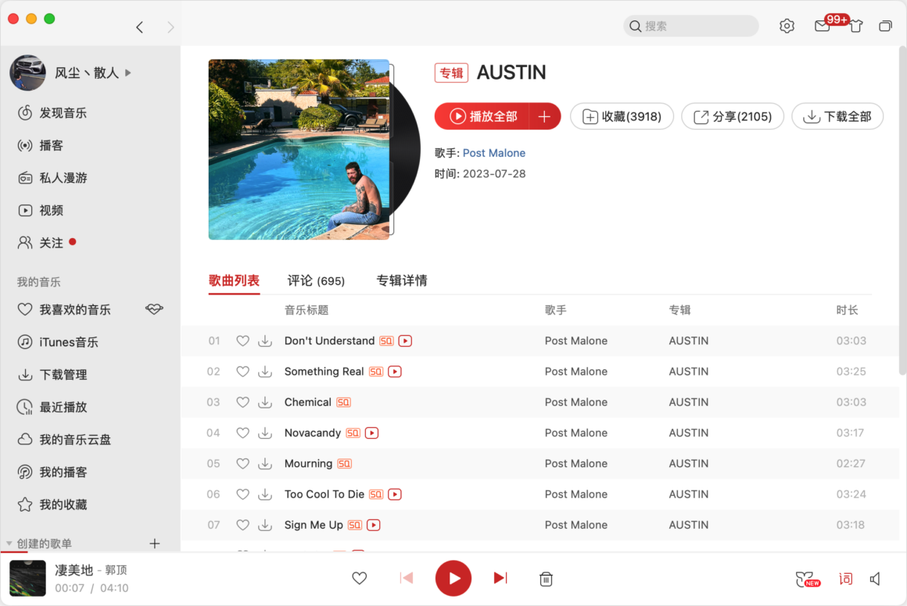Open the settings gear icon
Image resolution: width=907 pixels, height=606 pixels.
click(786, 26)
